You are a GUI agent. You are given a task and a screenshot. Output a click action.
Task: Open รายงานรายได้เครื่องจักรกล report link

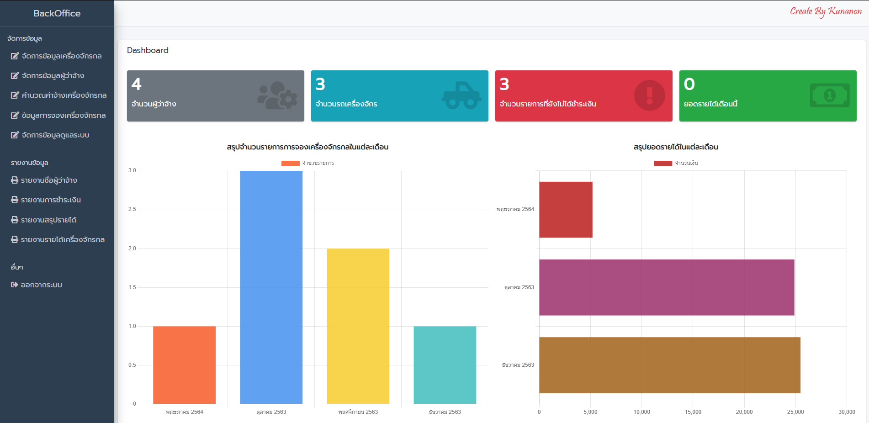(63, 240)
